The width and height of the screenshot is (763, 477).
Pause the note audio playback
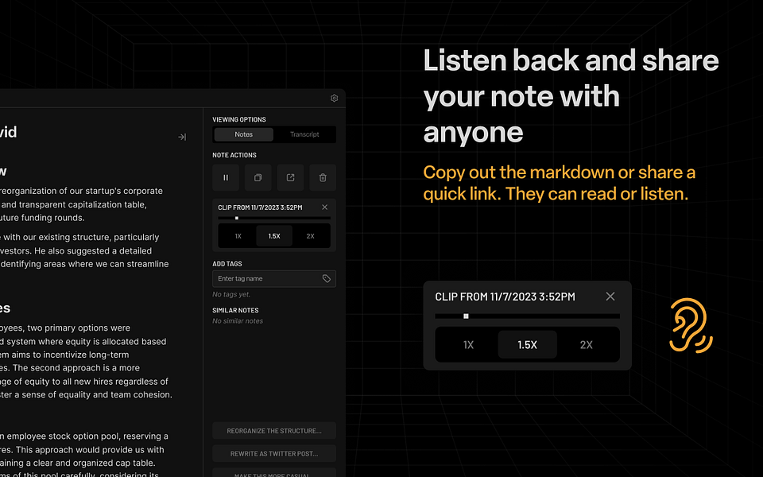click(x=225, y=177)
